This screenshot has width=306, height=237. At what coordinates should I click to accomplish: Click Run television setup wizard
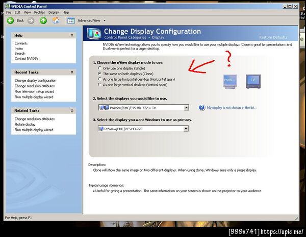(x=34, y=91)
